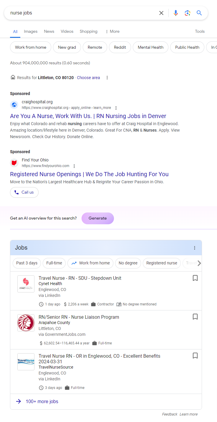Apply the Public Health suggestion chip
Viewport: 217px width, 422px height.
[x=187, y=47]
